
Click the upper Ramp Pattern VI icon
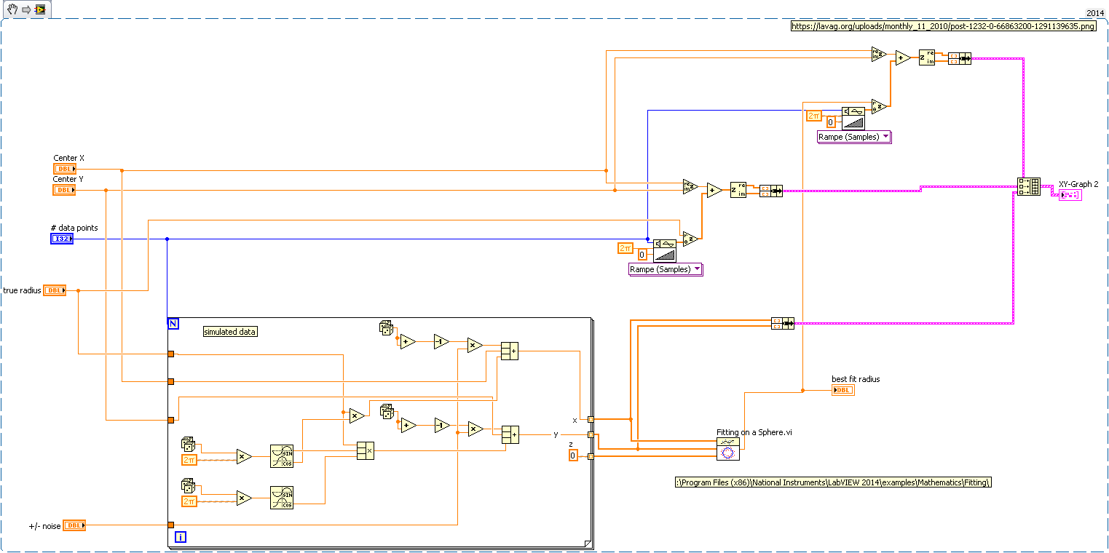(x=853, y=118)
